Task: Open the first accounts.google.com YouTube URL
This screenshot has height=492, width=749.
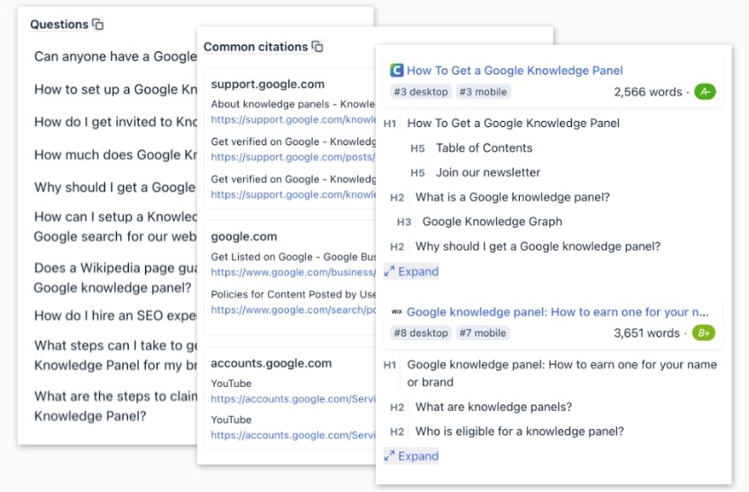Action: (294, 399)
